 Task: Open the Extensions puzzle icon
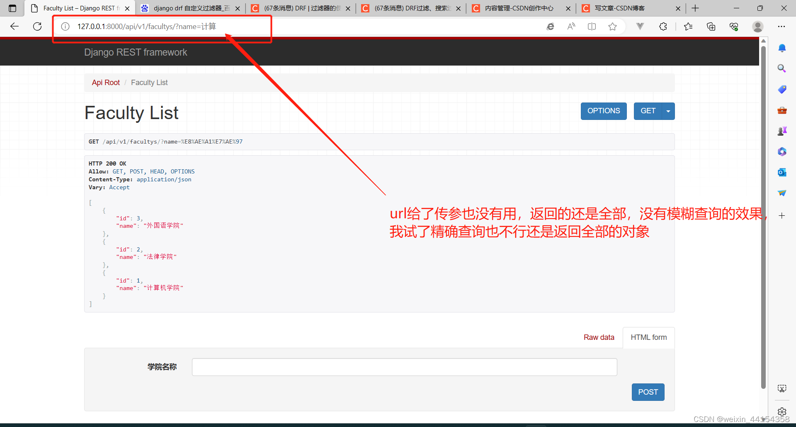click(663, 27)
